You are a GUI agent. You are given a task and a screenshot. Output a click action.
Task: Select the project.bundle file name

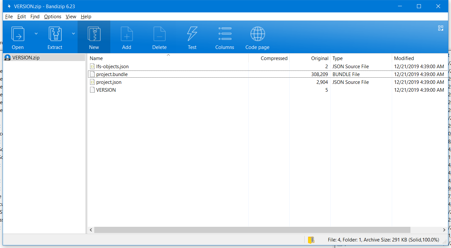(x=112, y=74)
